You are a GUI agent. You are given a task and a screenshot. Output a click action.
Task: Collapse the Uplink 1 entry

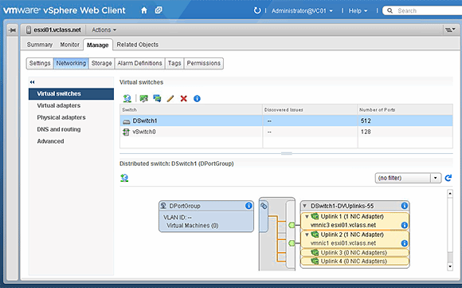point(307,216)
